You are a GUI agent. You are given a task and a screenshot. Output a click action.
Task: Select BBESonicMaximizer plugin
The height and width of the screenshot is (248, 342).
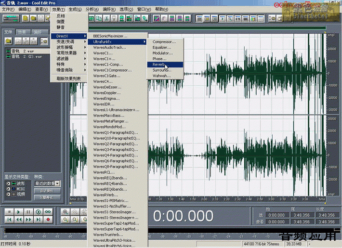click(118, 36)
